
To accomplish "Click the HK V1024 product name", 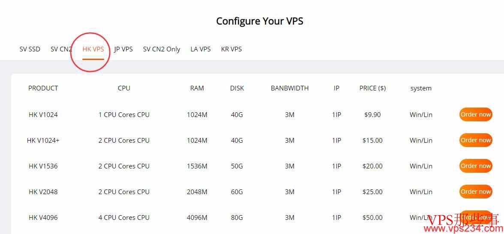I will pyautogui.click(x=43, y=114).
